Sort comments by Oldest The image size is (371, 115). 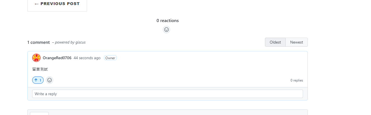tap(275, 42)
